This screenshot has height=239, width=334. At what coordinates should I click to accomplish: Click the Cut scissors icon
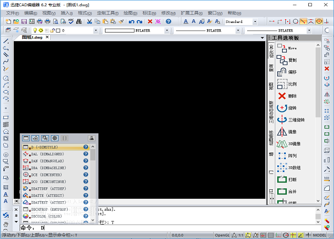[90, 22]
